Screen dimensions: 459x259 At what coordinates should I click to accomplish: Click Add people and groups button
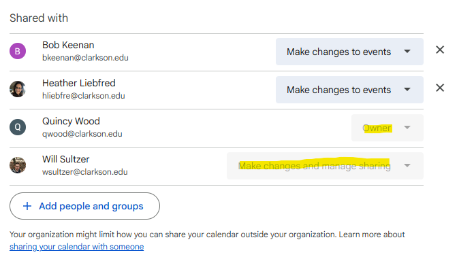tap(84, 206)
